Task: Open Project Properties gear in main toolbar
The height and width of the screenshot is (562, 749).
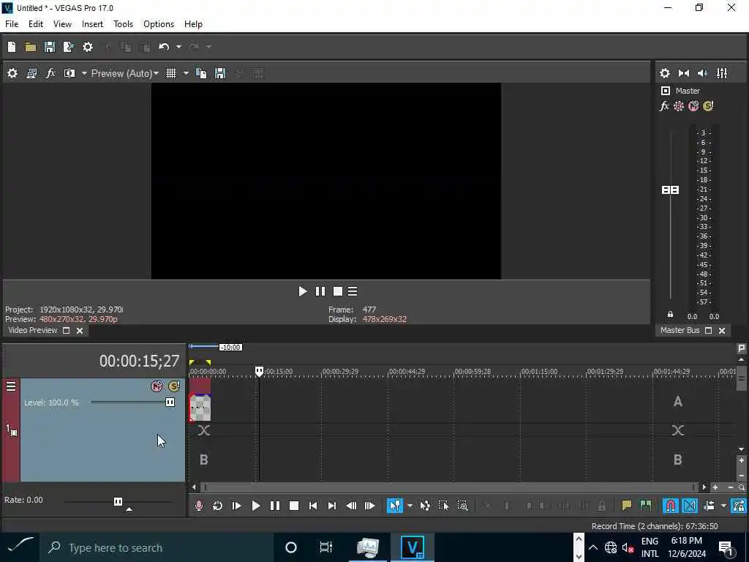Action: [88, 47]
